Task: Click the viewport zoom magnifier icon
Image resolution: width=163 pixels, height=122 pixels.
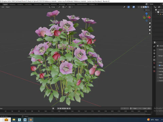Action: pos(150,23)
